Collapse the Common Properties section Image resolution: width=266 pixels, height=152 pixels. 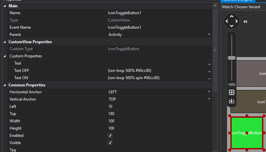[x=5, y=85]
